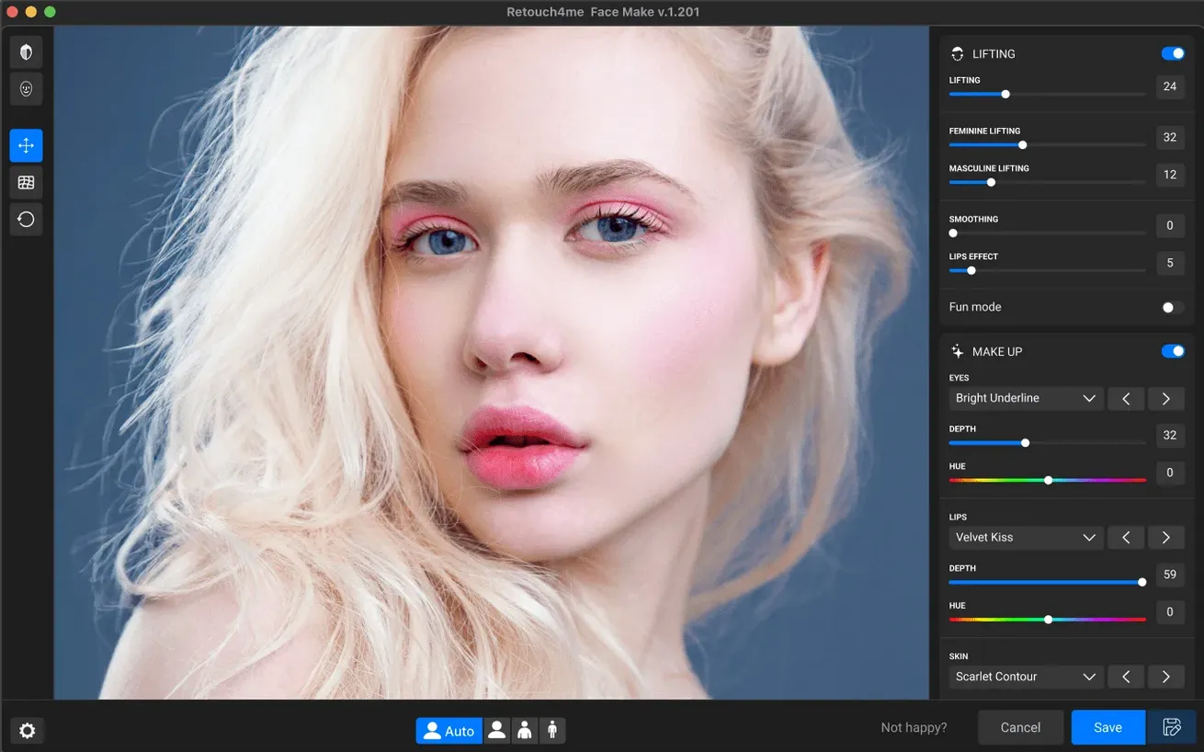
Task: Open the face detection view
Action: pyautogui.click(x=26, y=88)
